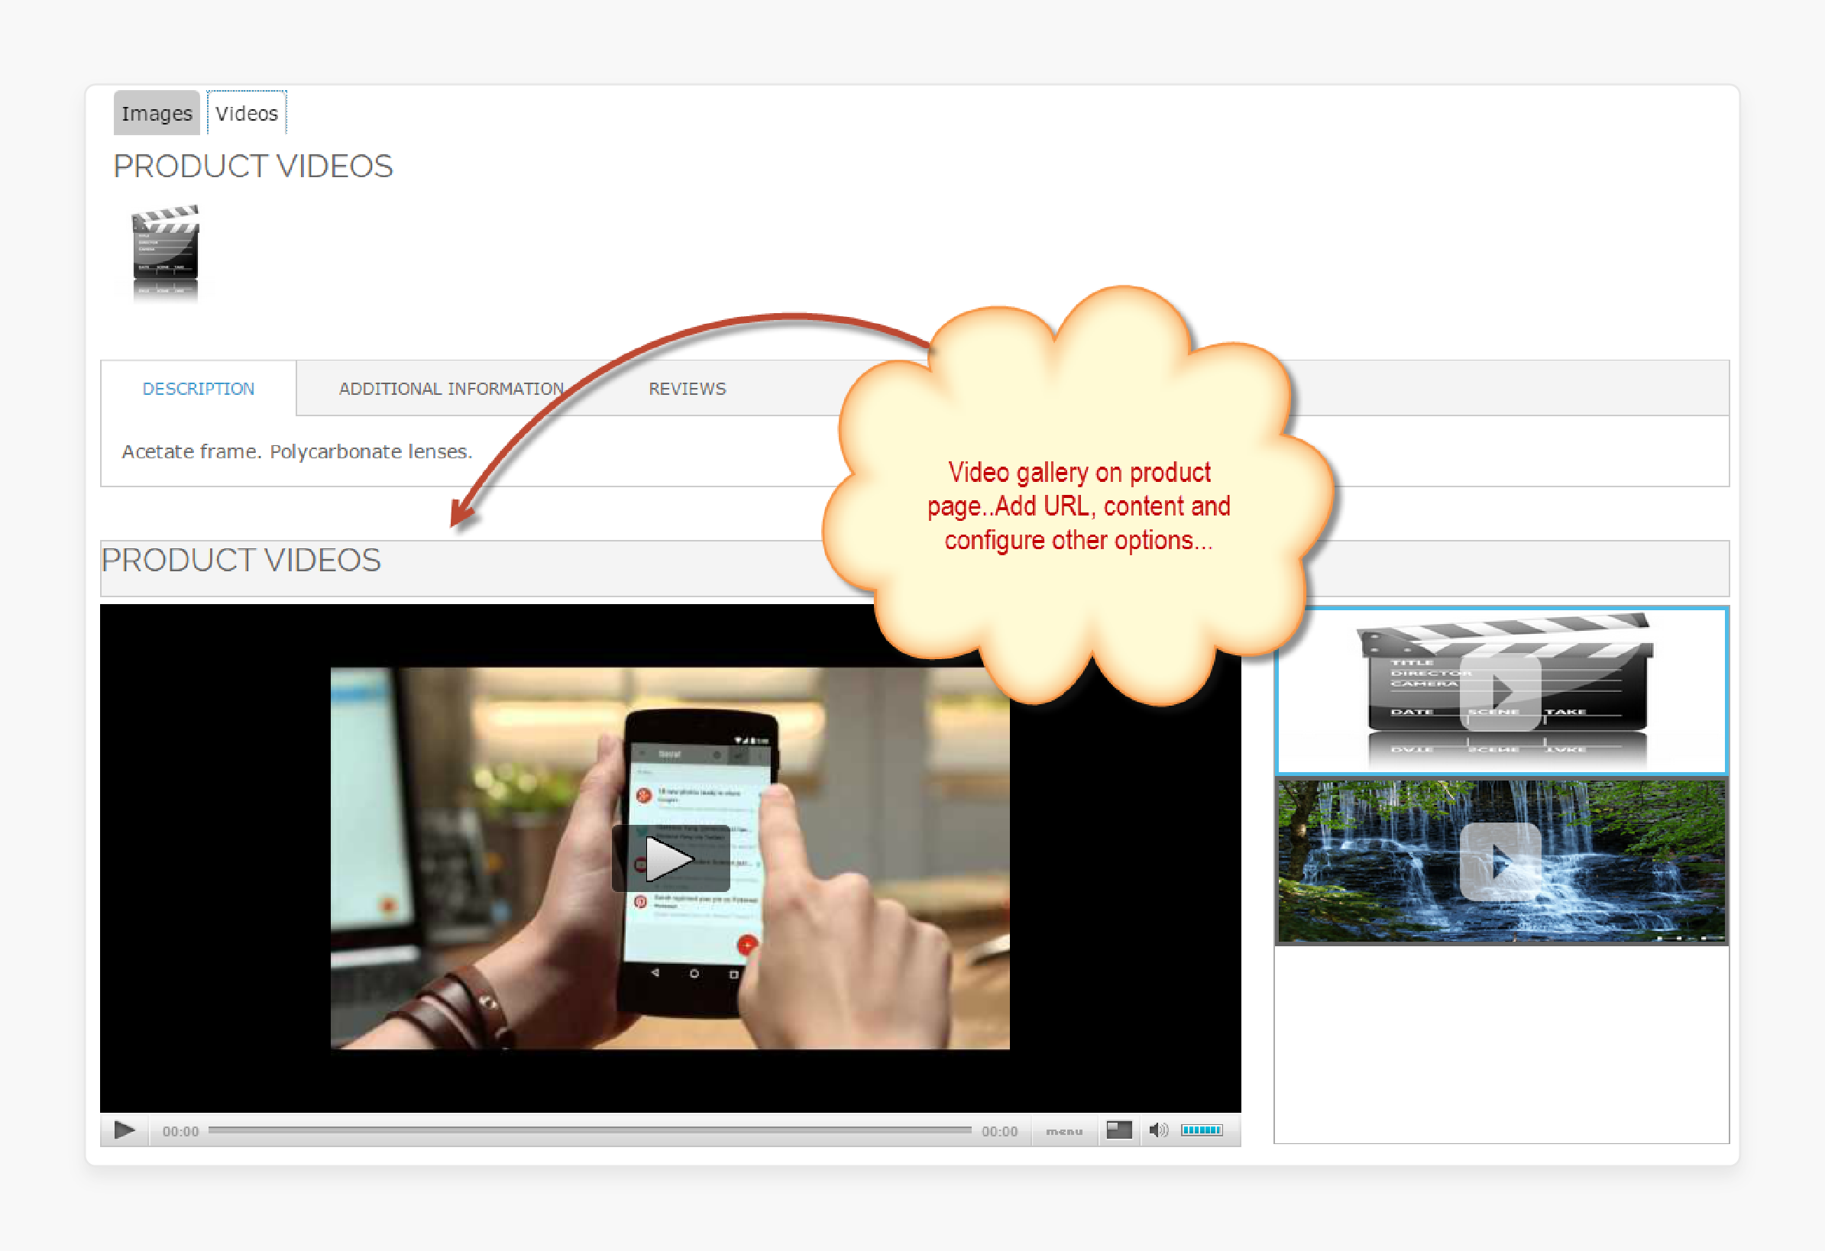Switch to the Videos tab

pos(247,113)
